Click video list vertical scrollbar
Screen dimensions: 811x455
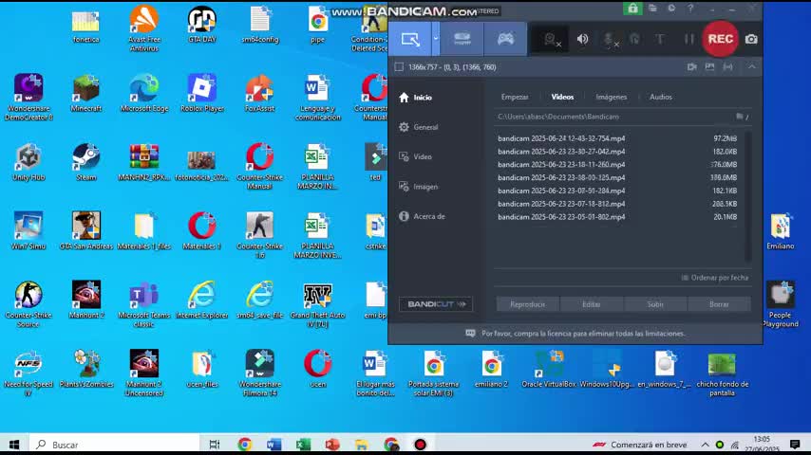point(748,196)
